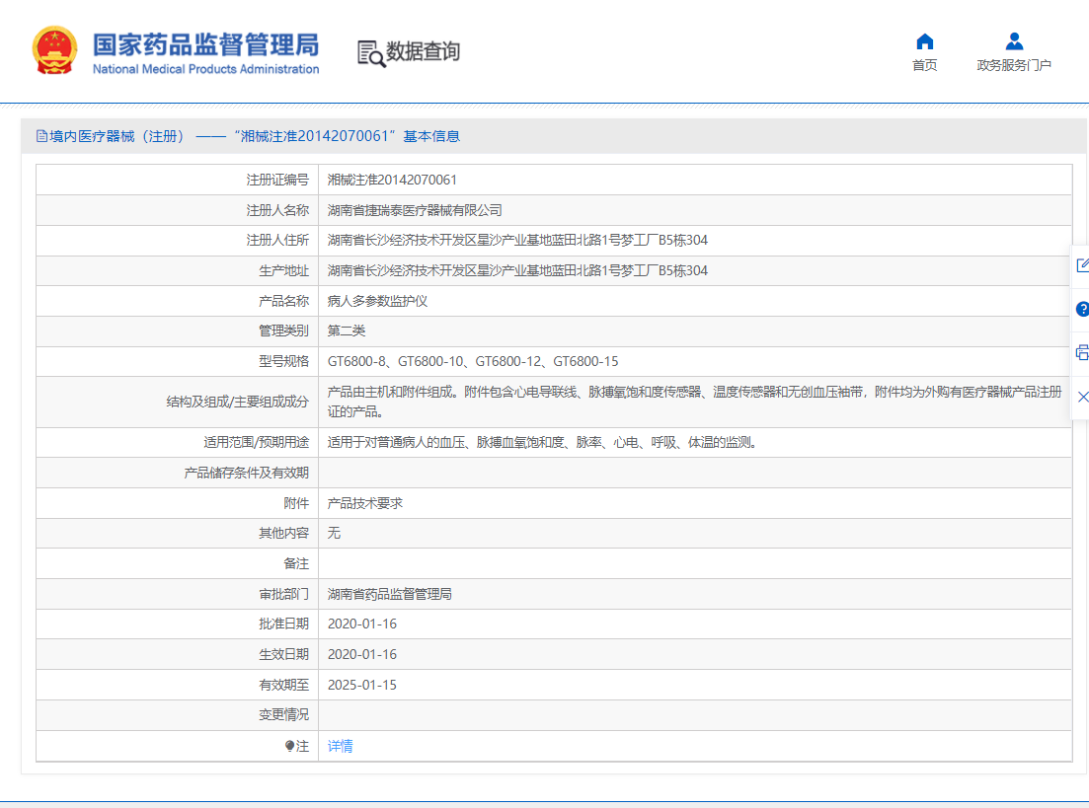Open the help question-mark icon
The image size is (1089, 808).
coord(1082,309)
